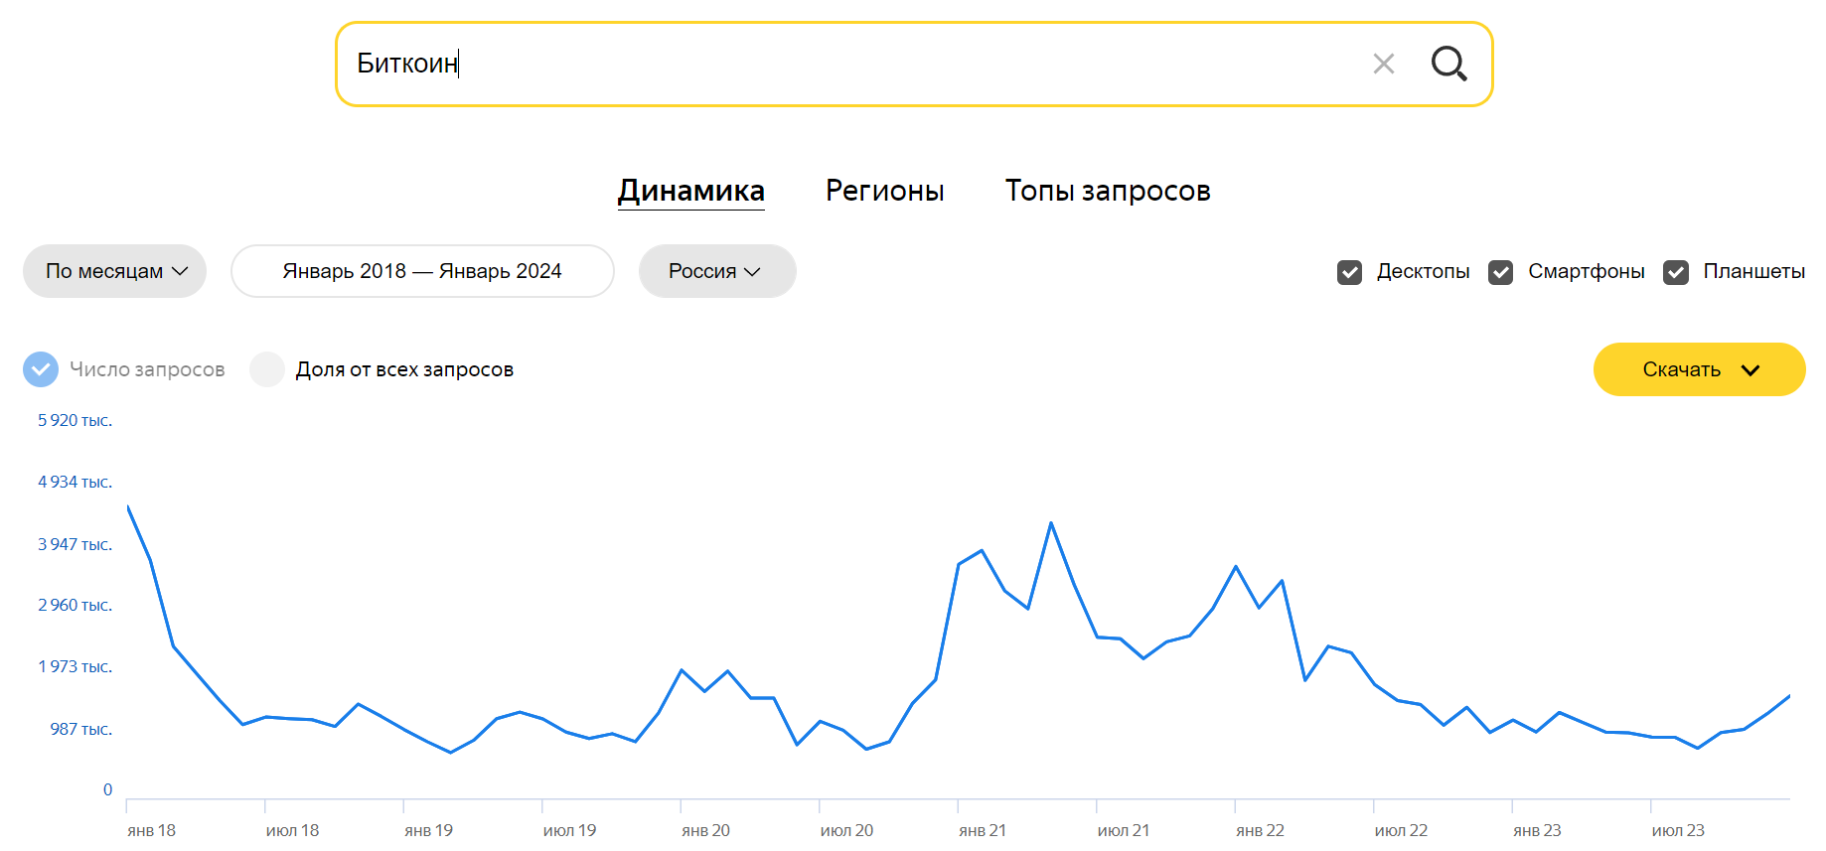The height and width of the screenshot is (851, 1826).
Task: Click the июл 23 axis label
Action: [1677, 830]
